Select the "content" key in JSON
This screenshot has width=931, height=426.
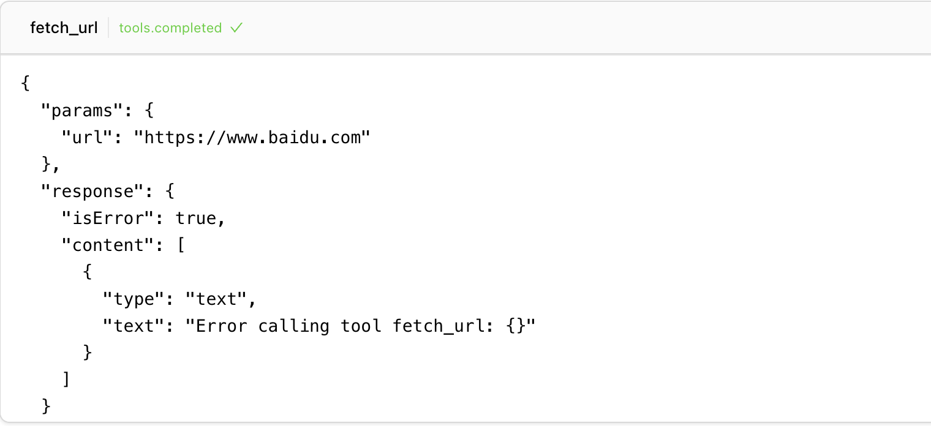pos(108,245)
